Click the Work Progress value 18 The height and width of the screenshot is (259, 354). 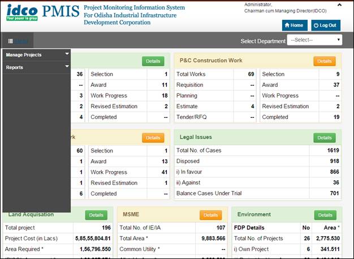[165, 96]
